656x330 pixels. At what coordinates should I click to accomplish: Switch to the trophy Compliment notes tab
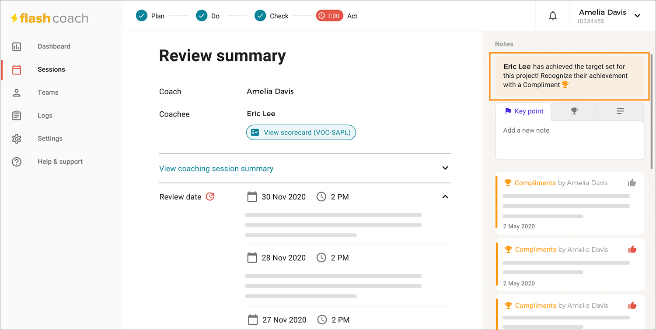point(574,111)
